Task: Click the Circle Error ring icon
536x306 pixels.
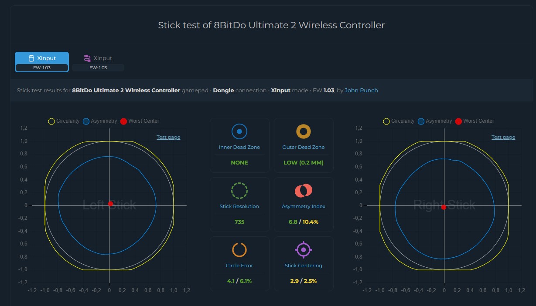Action: (x=239, y=249)
